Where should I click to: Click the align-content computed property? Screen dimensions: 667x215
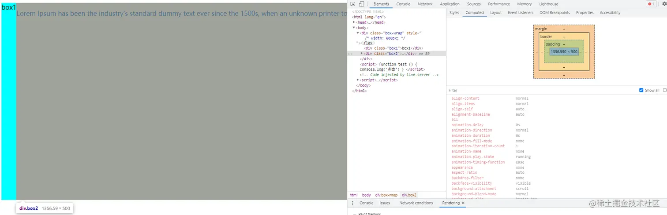tap(465, 98)
